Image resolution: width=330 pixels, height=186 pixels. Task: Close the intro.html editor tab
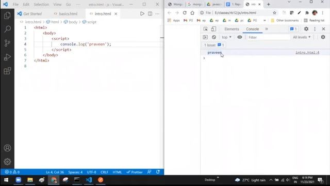[x=115, y=14]
